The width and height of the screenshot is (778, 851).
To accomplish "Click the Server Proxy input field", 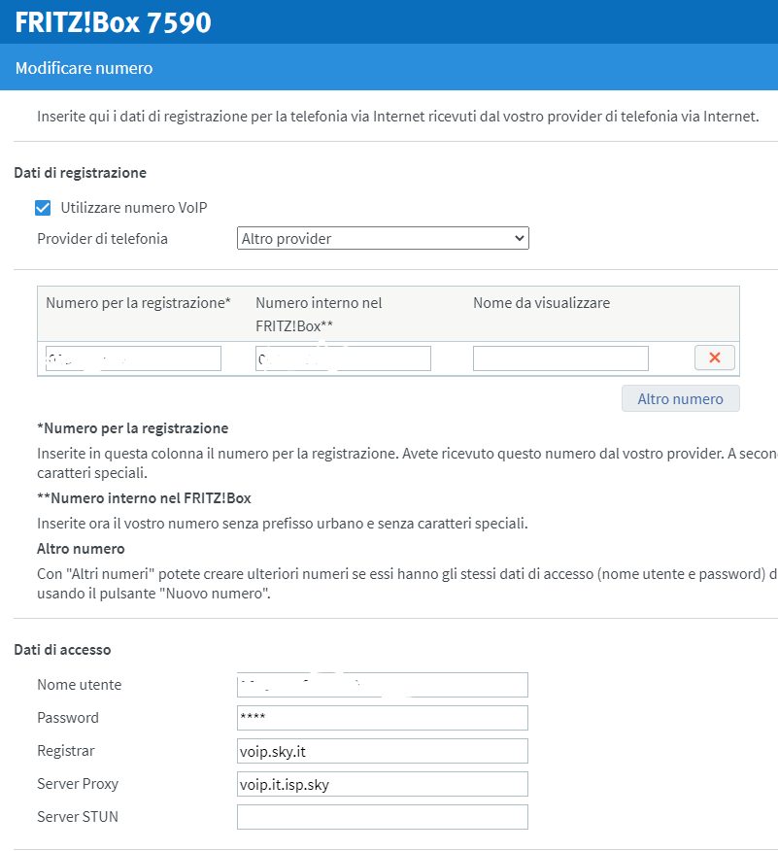I will click(382, 784).
